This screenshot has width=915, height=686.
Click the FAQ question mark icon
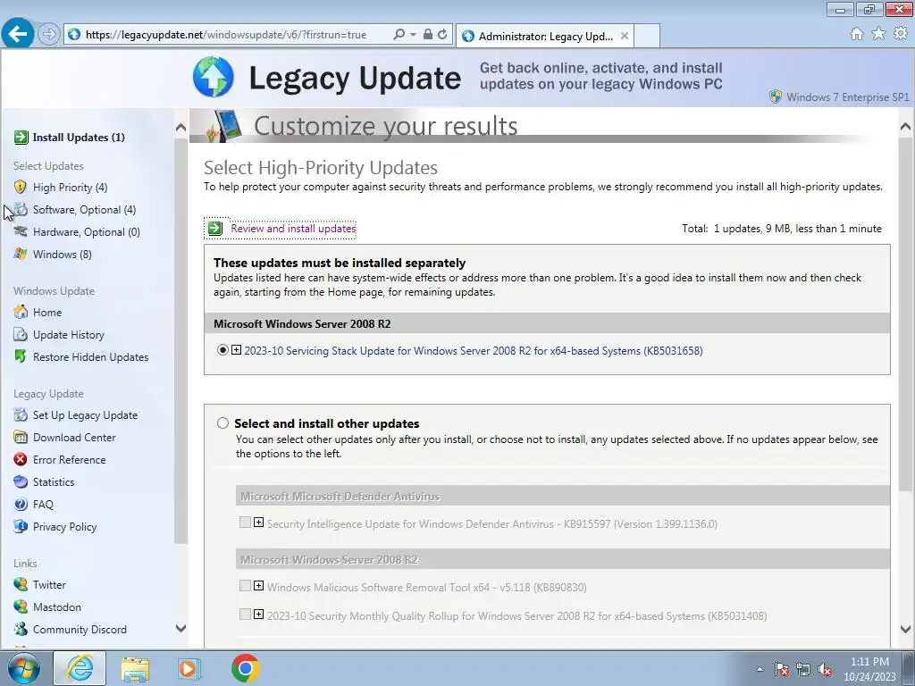click(x=21, y=504)
